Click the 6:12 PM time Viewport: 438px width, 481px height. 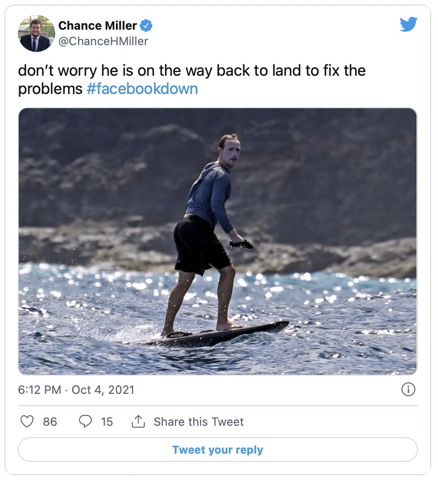(x=39, y=390)
